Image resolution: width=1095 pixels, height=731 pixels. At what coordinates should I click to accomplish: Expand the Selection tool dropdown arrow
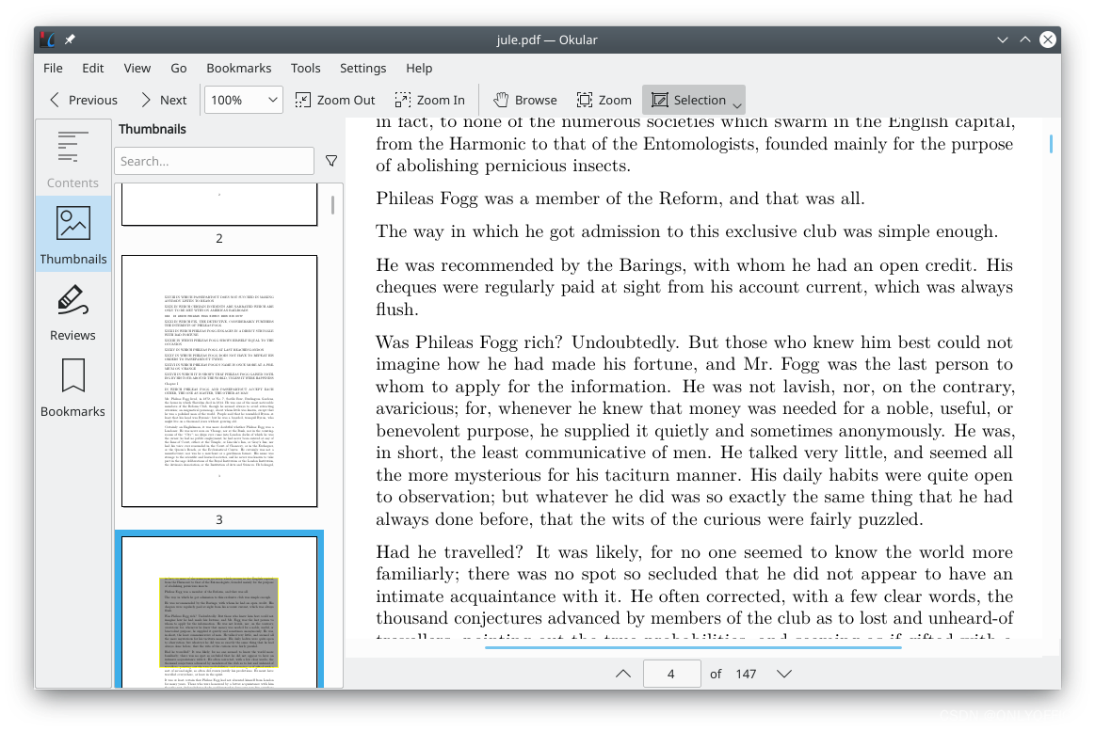click(x=737, y=105)
